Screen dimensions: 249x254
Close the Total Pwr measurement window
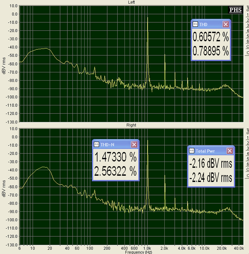pos(229,151)
